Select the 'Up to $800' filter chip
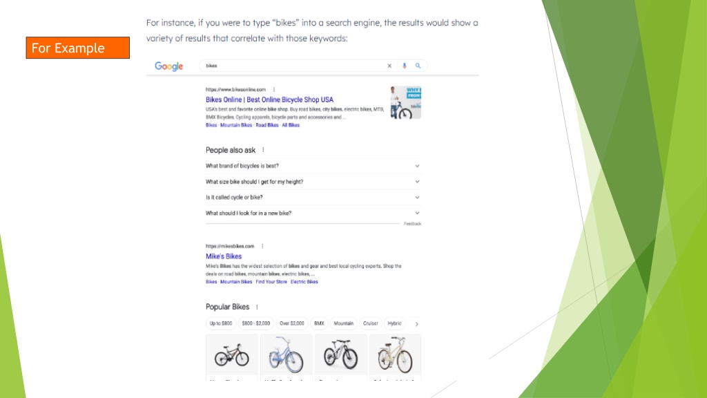The image size is (707, 398). point(220,323)
